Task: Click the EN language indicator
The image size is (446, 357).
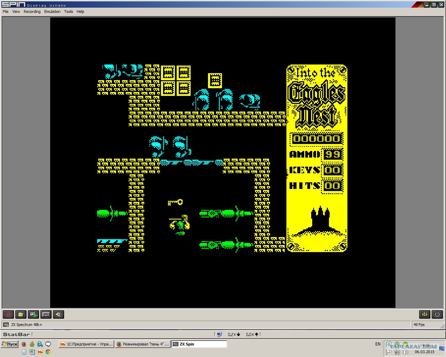Action: (378, 344)
